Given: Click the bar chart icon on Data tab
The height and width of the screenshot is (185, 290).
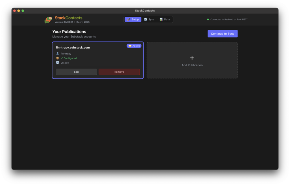Looking at the screenshot, I should click(161, 19).
